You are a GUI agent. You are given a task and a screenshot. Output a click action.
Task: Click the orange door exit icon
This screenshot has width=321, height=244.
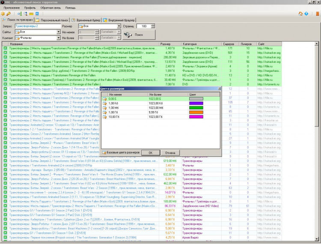[317, 14]
